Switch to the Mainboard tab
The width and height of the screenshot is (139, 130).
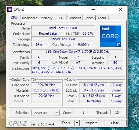[x=30, y=18]
